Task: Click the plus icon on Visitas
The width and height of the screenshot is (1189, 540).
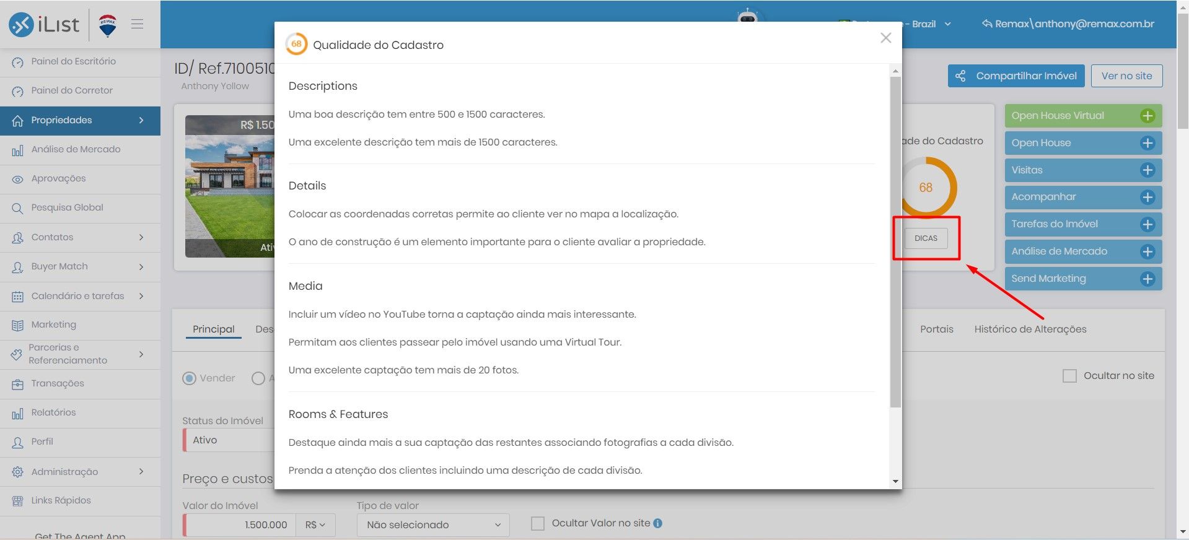Action: coord(1147,170)
